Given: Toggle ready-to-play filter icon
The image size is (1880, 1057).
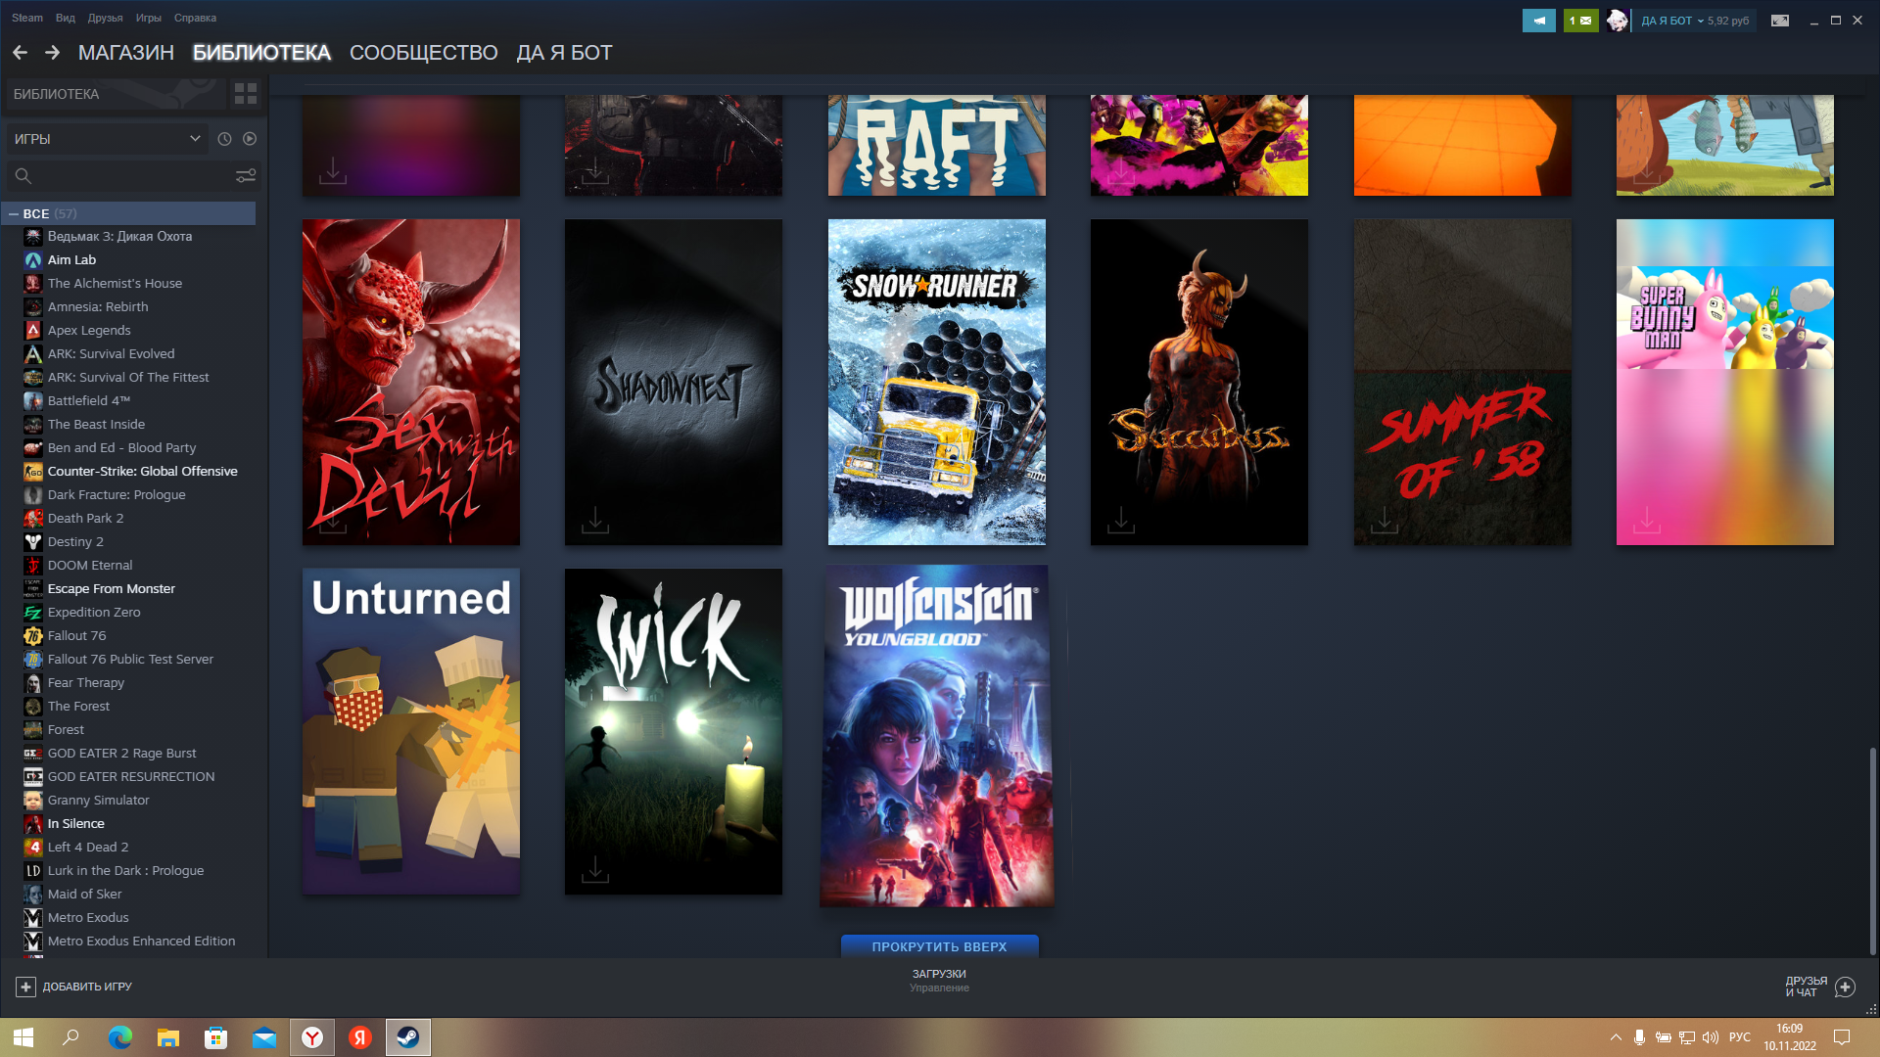Looking at the screenshot, I should (250, 139).
